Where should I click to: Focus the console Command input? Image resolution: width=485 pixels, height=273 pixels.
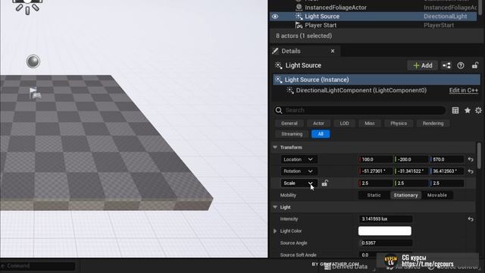(x=38, y=266)
